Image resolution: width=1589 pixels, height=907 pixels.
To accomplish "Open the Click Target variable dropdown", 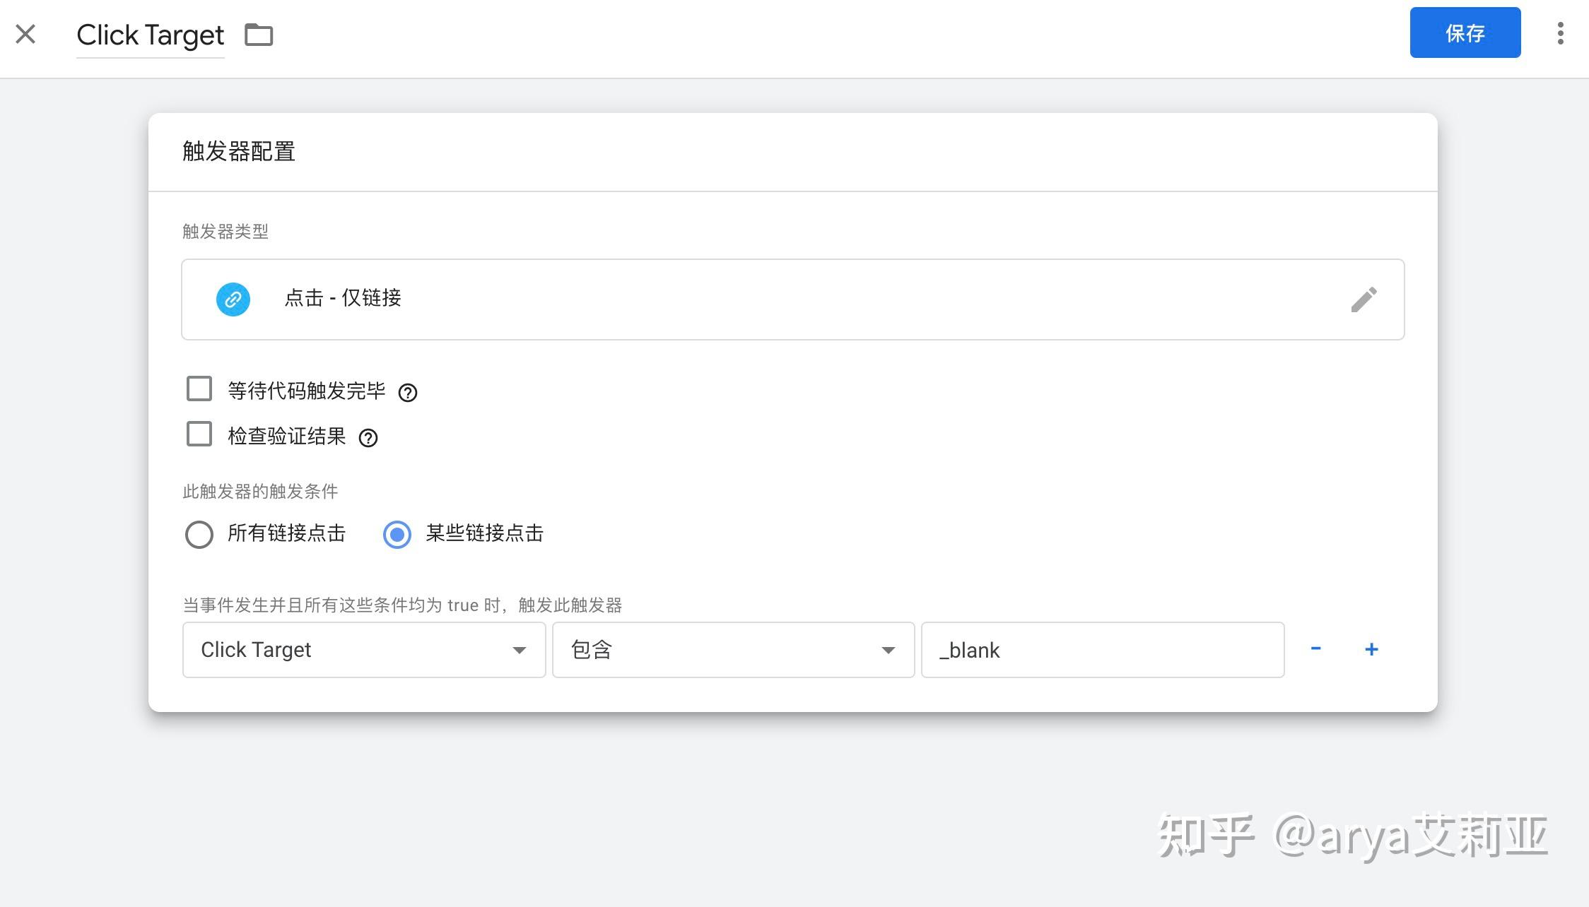I will click(363, 650).
